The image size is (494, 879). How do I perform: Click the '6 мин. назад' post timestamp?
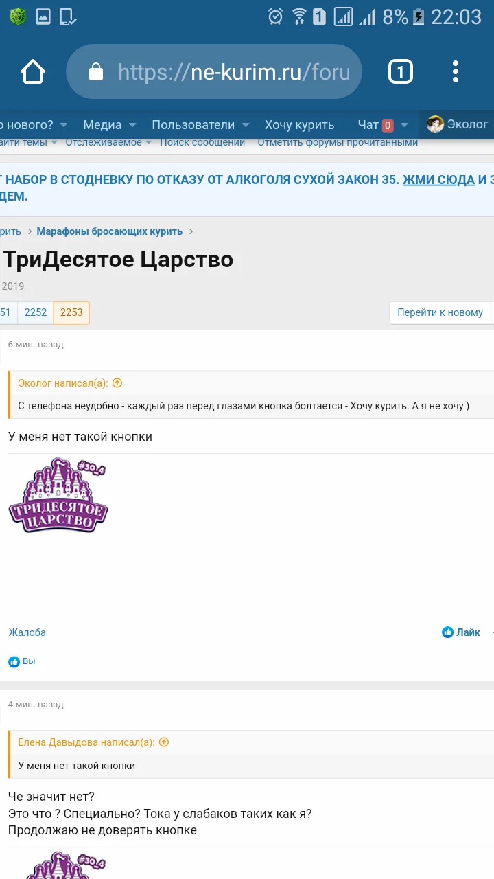pos(36,345)
